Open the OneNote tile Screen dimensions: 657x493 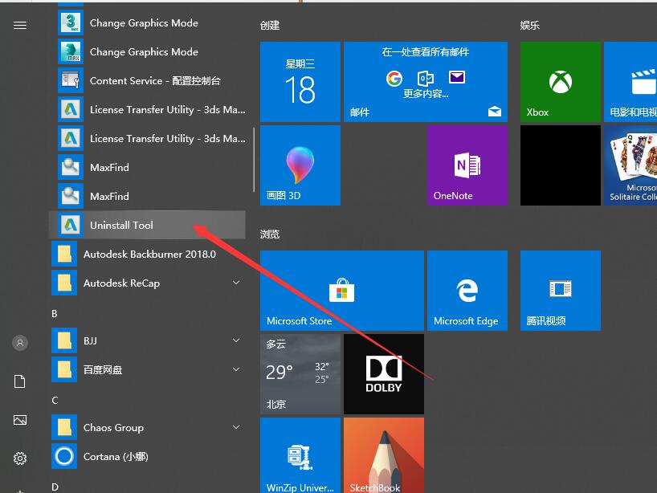467,165
